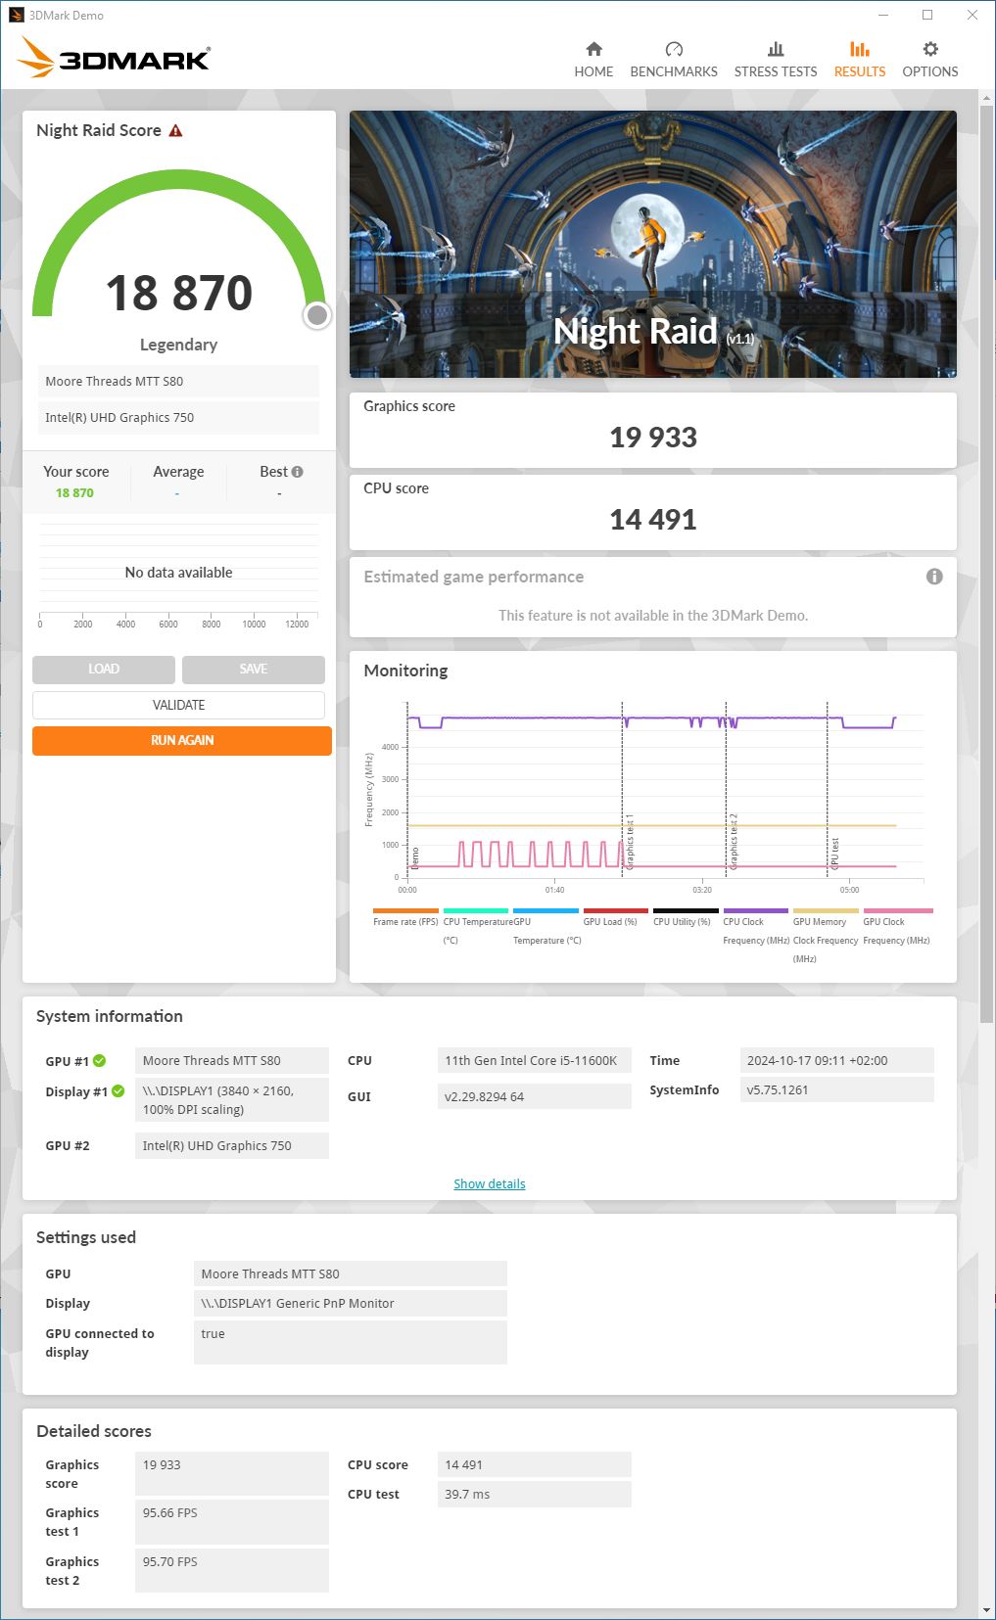Toggle GPU Memory Clock Frequency legend swatch
Viewport: 996px width, 1620px height.
(x=826, y=911)
